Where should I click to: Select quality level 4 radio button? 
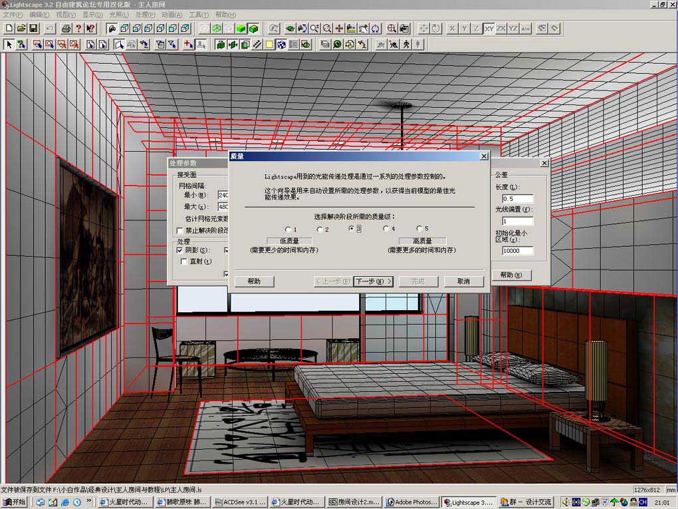point(386,228)
